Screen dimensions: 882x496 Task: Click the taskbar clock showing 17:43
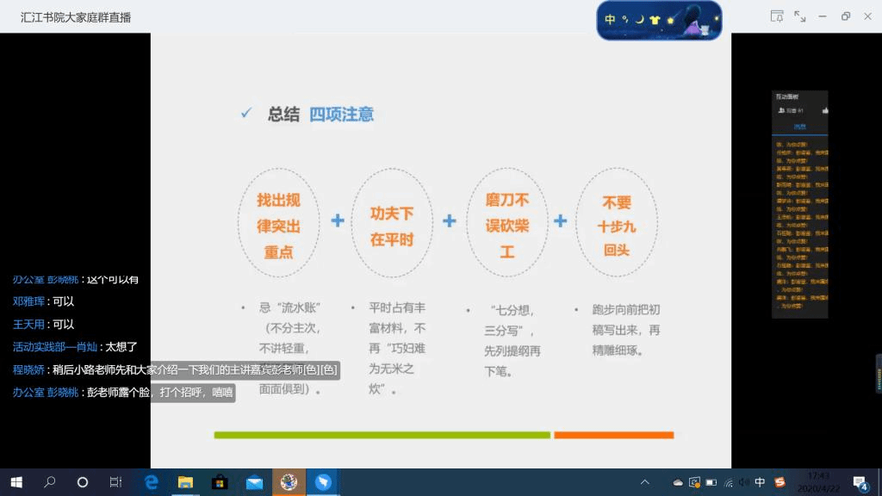(x=818, y=481)
